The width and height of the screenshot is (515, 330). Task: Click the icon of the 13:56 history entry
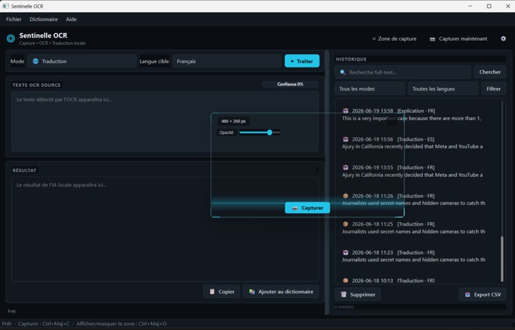tap(346, 139)
